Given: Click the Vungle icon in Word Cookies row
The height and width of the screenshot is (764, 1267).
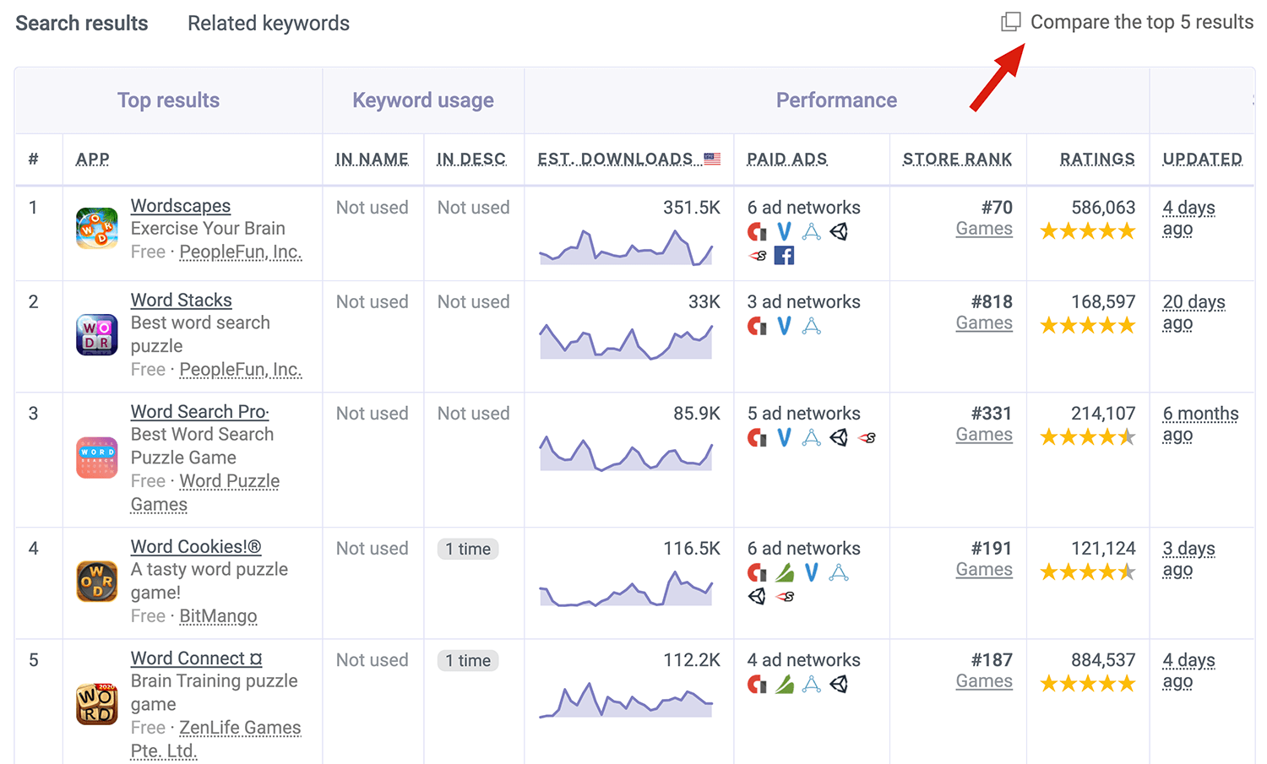Looking at the screenshot, I should coord(811,572).
